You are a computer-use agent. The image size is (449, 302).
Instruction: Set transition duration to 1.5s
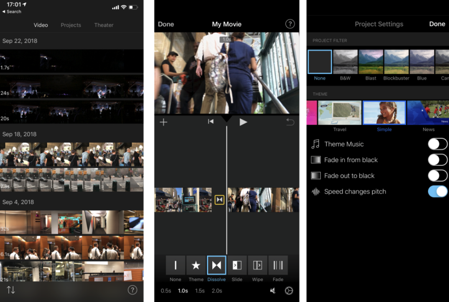coord(200,291)
